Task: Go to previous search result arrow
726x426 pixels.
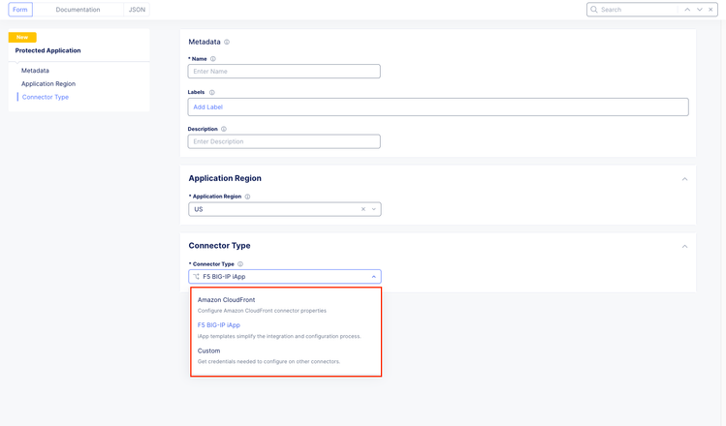Action: [687, 10]
